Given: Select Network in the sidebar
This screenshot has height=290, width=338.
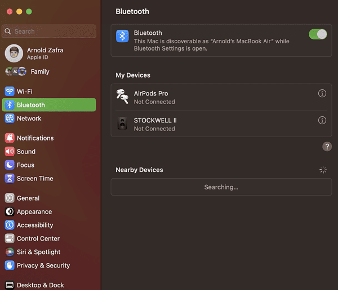Looking at the screenshot, I should click(29, 119).
